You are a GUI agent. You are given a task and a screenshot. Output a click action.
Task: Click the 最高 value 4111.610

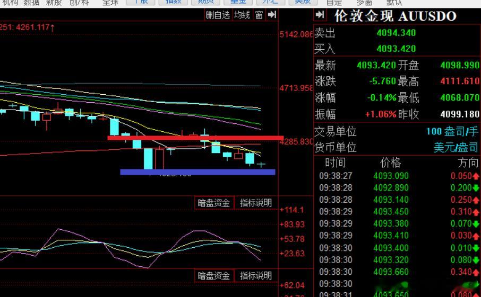pos(460,81)
